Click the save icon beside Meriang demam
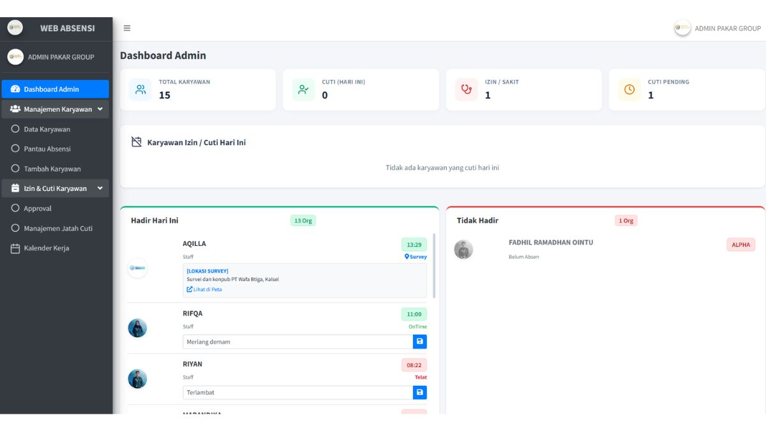Screen dimensions: 766x431 coord(419,342)
